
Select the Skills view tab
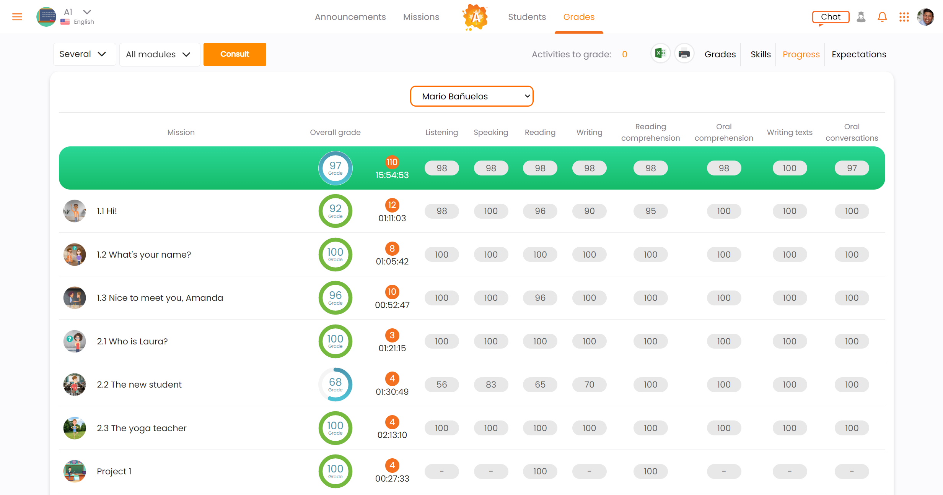[x=760, y=54]
